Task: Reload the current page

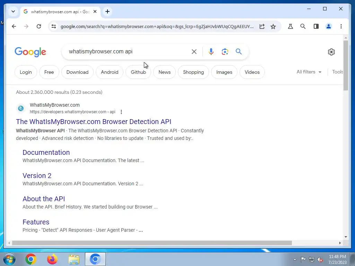Action: [x=39, y=26]
